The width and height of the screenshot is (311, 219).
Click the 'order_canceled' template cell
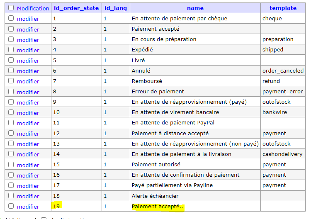(283, 71)
